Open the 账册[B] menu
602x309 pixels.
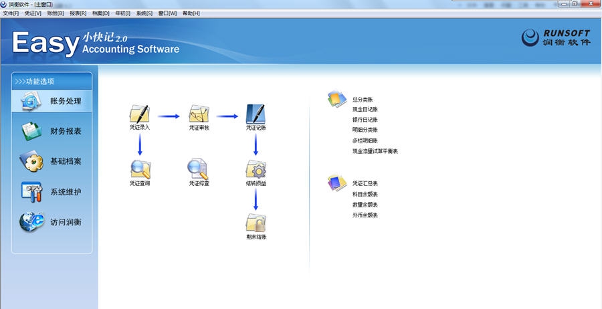point(56,13)
